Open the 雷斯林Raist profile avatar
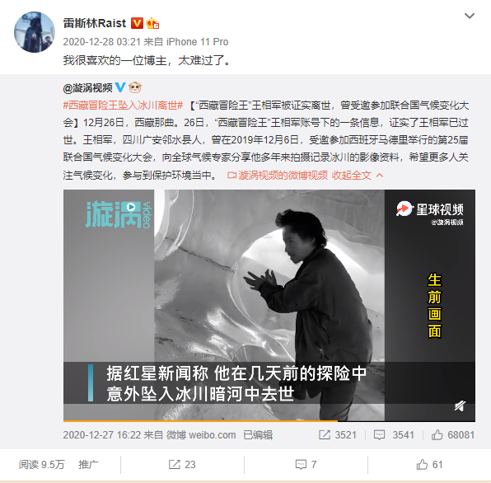This screenshot has width=491, height=483. (x=35, y=32)
